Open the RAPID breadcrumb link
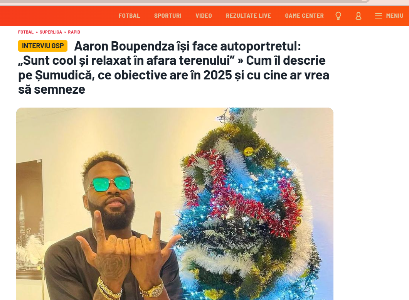 [x=74, y=32]
